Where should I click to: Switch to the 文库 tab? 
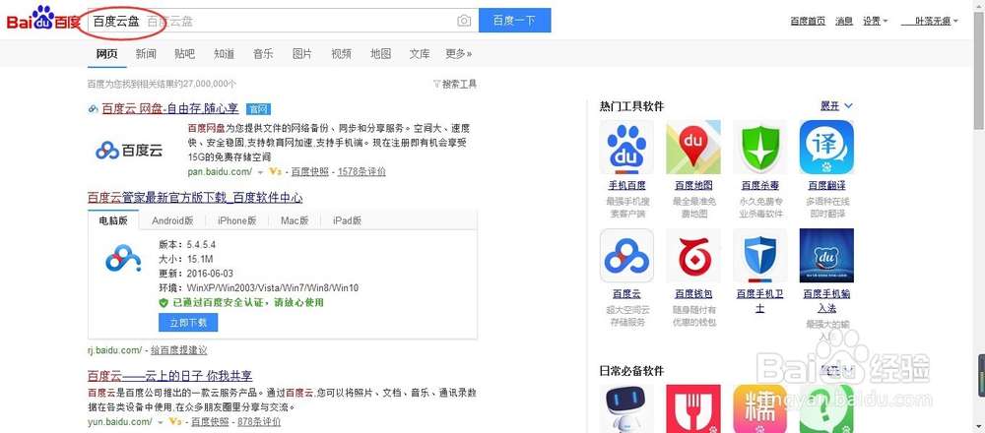point(420,54)
